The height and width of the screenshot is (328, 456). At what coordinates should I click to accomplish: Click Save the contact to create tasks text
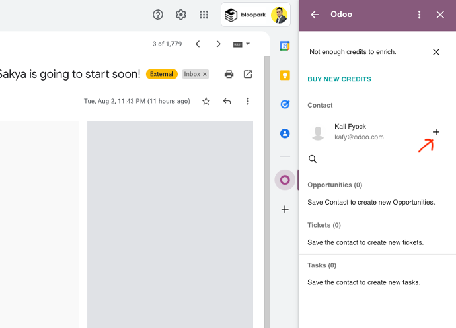coord(364,282)
